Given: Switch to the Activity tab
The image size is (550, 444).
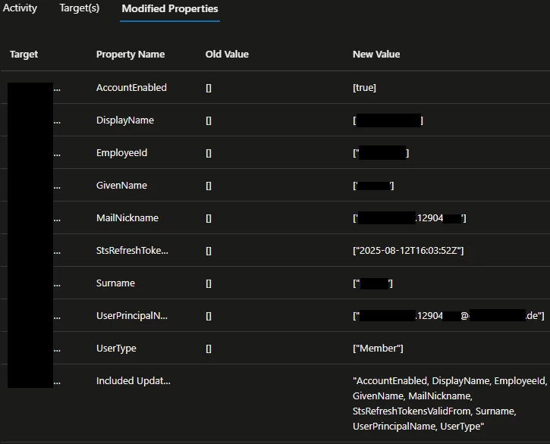Looking at the screenshot, I should [20, 8].
